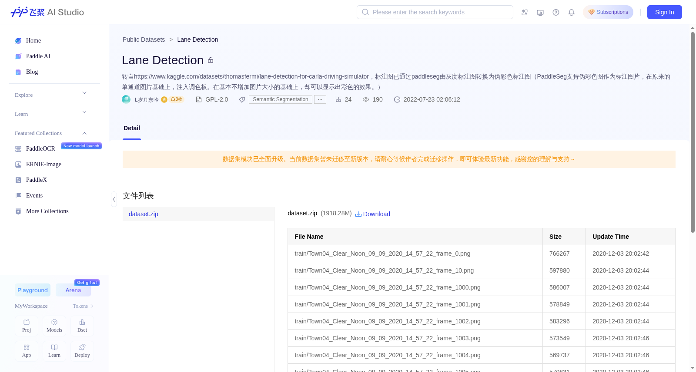Click size value 573549

pyautogui.click(x=559, y=338)
